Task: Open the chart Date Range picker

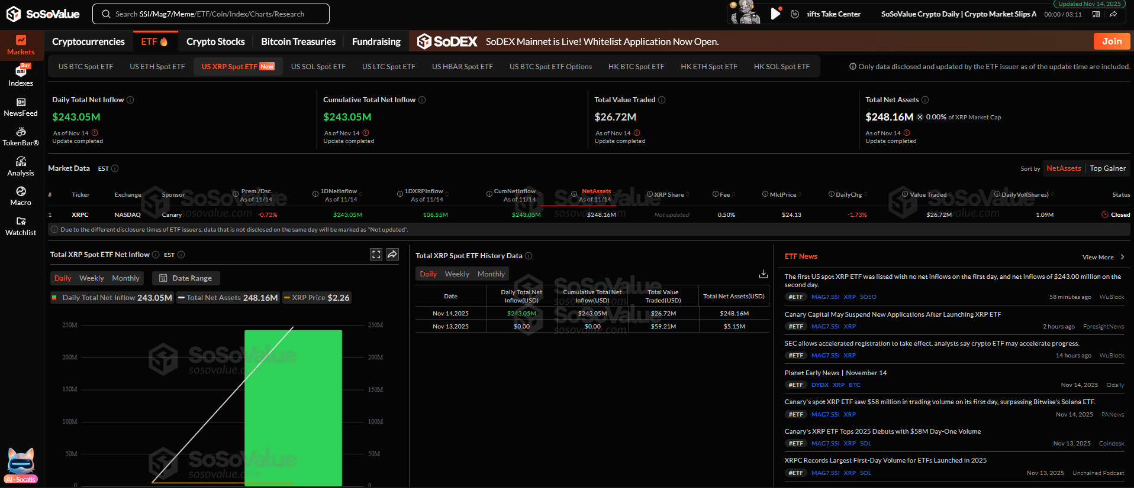Action: tap(186, 278)
